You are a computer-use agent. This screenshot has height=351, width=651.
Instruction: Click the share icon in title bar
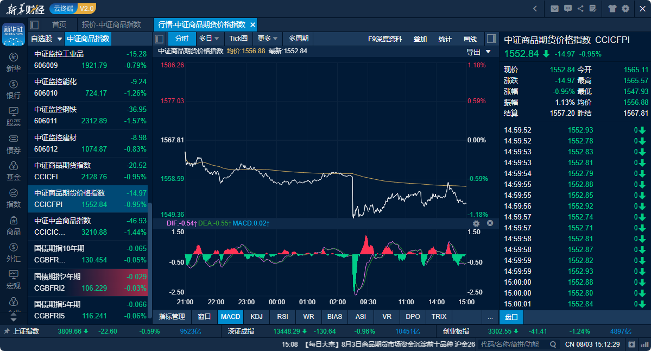(580, 8)
